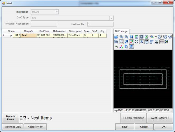175x132 pixels.
Task: Click the zoom out magnifier icon
Action: coord(126,37)
